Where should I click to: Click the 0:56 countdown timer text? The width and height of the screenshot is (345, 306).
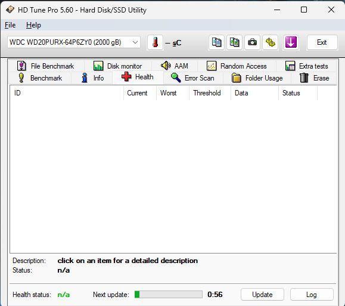(215, 294)
